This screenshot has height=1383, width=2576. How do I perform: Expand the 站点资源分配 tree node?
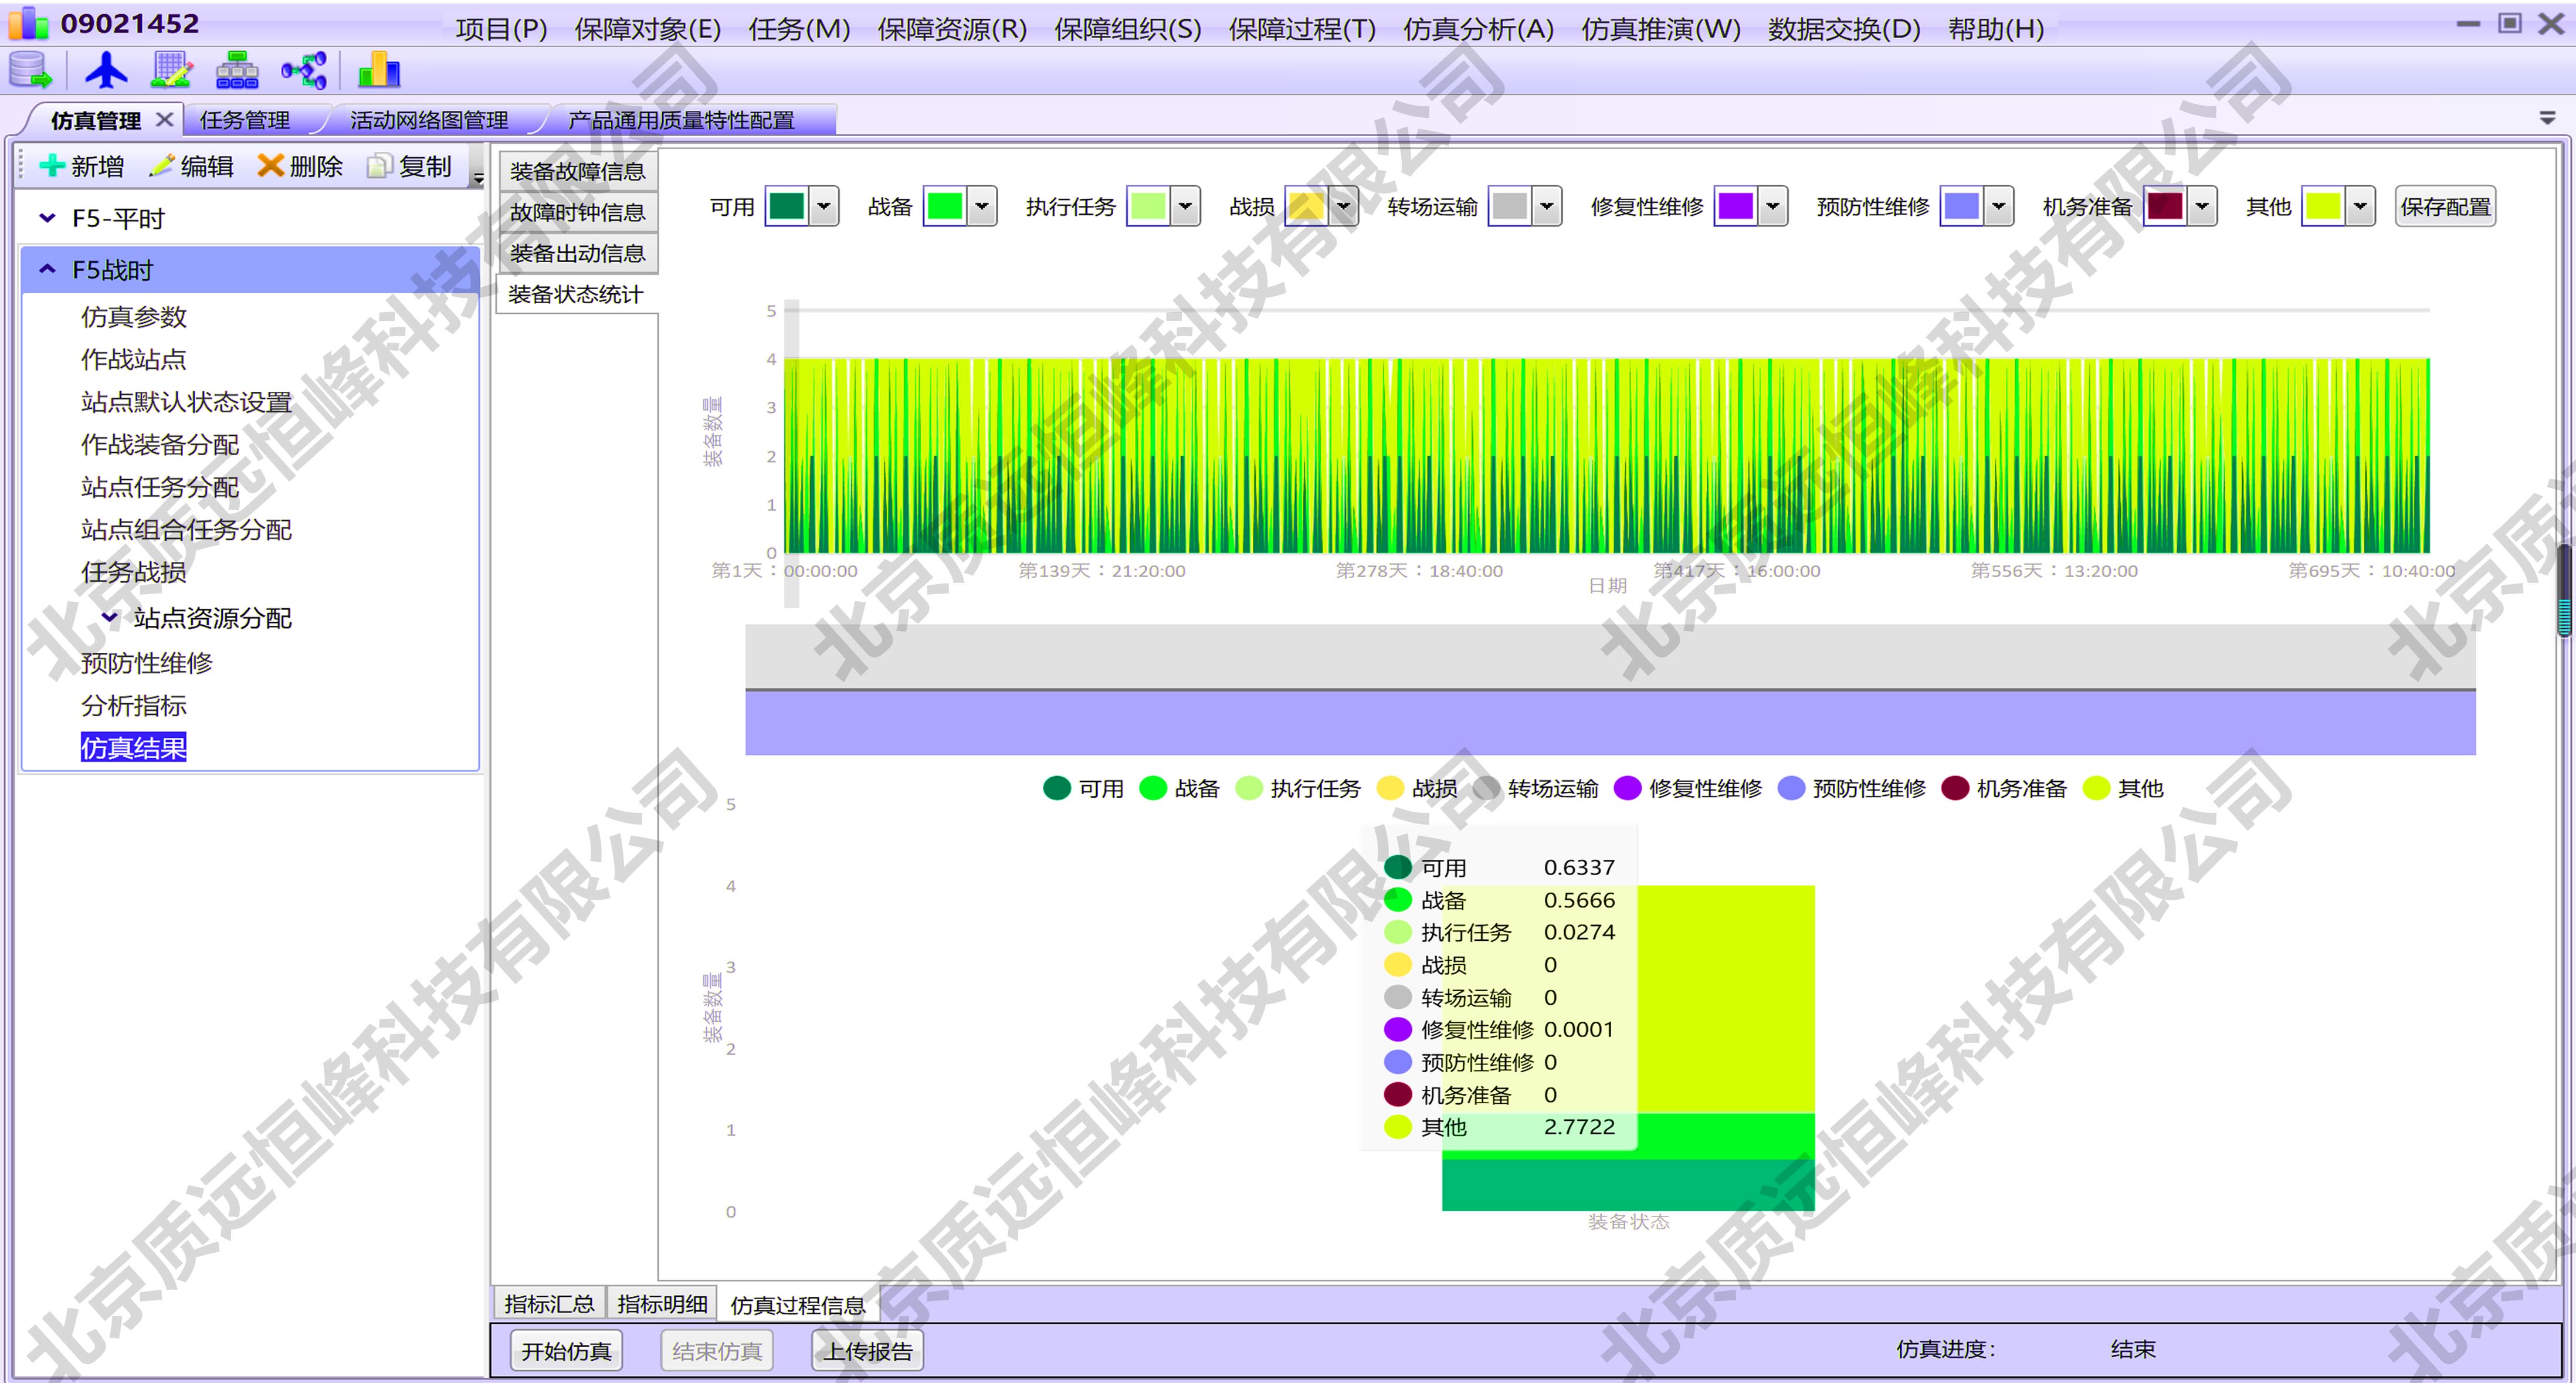[110, 618]
